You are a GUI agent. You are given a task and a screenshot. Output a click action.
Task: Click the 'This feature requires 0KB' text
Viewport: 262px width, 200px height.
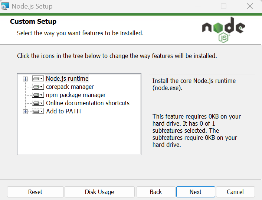pos(197,130)
